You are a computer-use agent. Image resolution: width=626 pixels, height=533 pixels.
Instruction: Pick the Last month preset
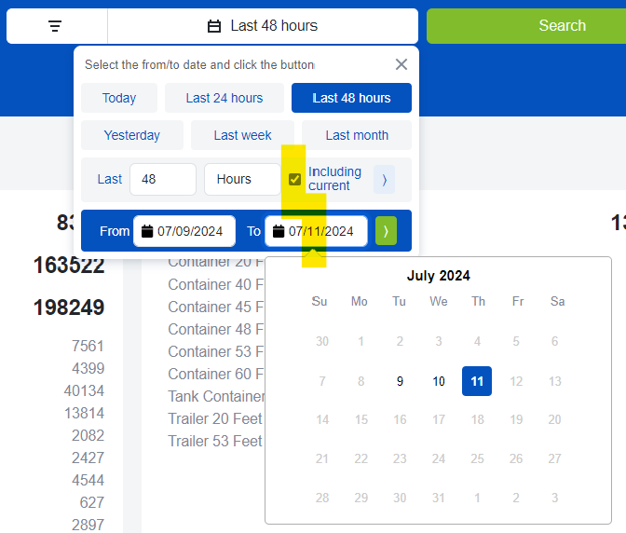click(357, 135)
